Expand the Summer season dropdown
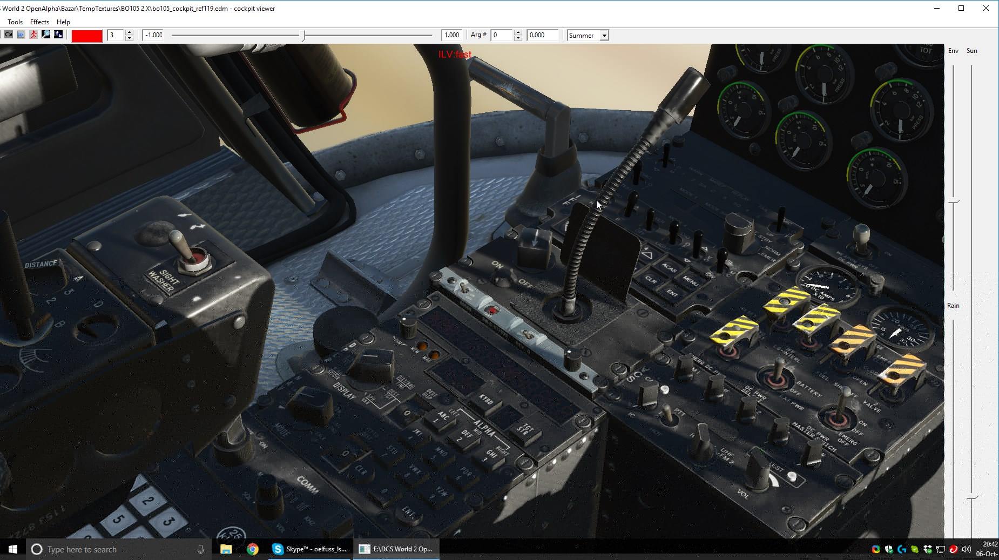Screen dimensions: 999x560 pyautogui.click(x=604, y=36)
